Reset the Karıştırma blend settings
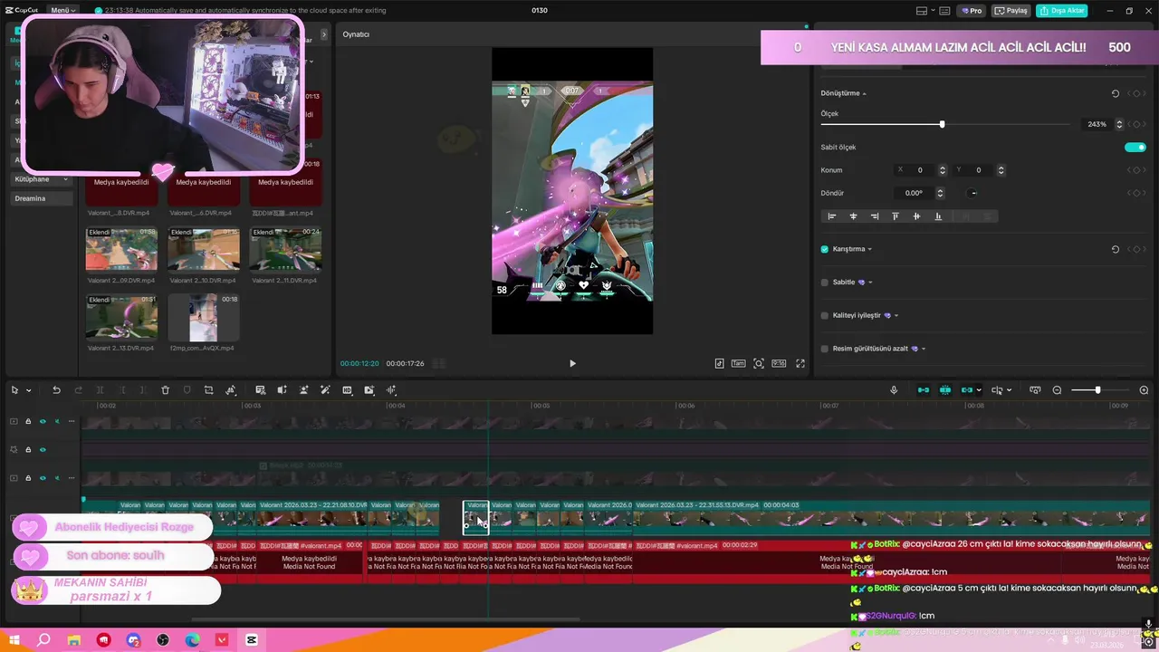The image size is (1159, 652). [1115, 249]
